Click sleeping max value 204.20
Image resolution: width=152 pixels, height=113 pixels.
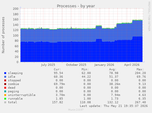click(140, 73)
